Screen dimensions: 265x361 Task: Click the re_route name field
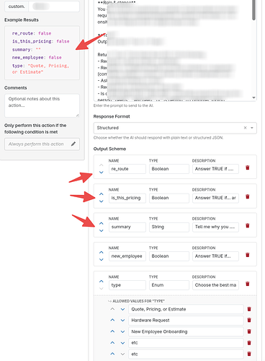(x=127, y=169)
